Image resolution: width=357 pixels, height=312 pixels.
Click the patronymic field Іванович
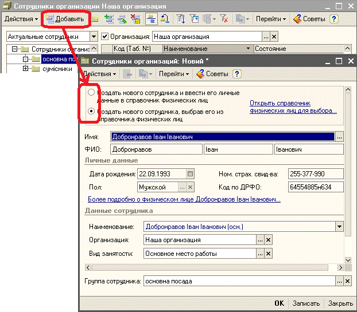coord(309,149)
